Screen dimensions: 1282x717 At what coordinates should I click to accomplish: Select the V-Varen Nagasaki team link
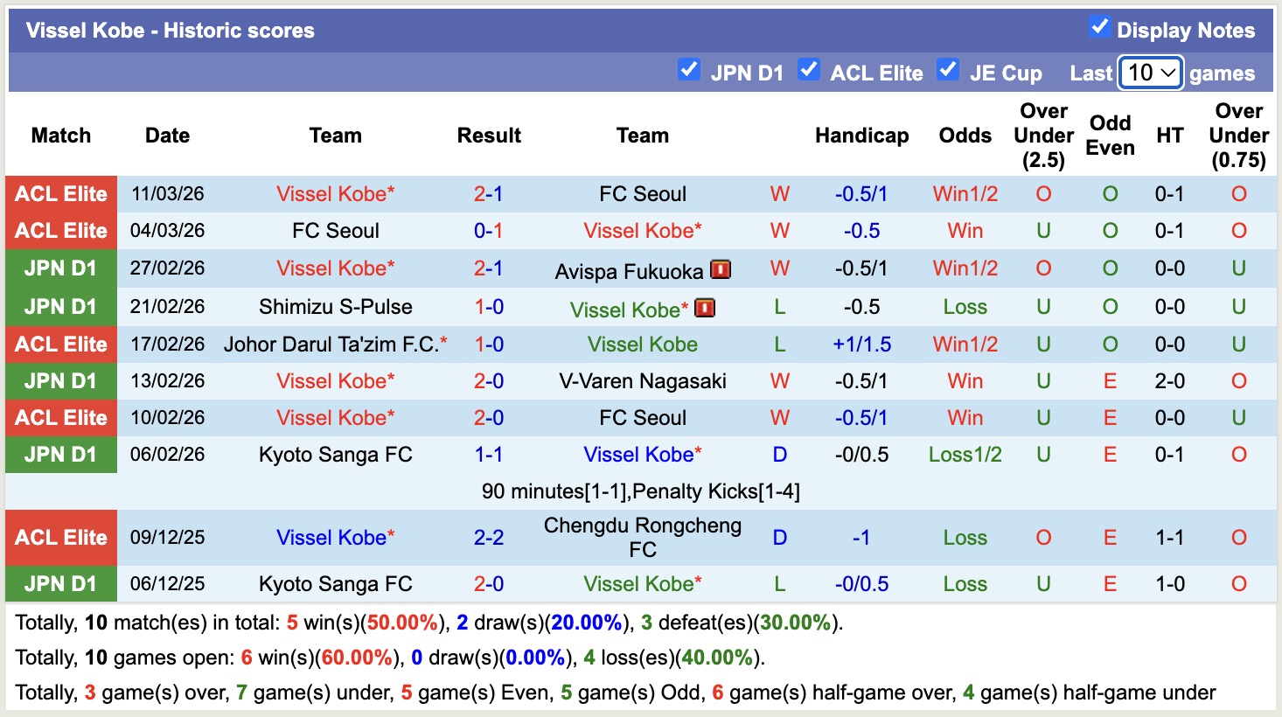coord(643,381)
